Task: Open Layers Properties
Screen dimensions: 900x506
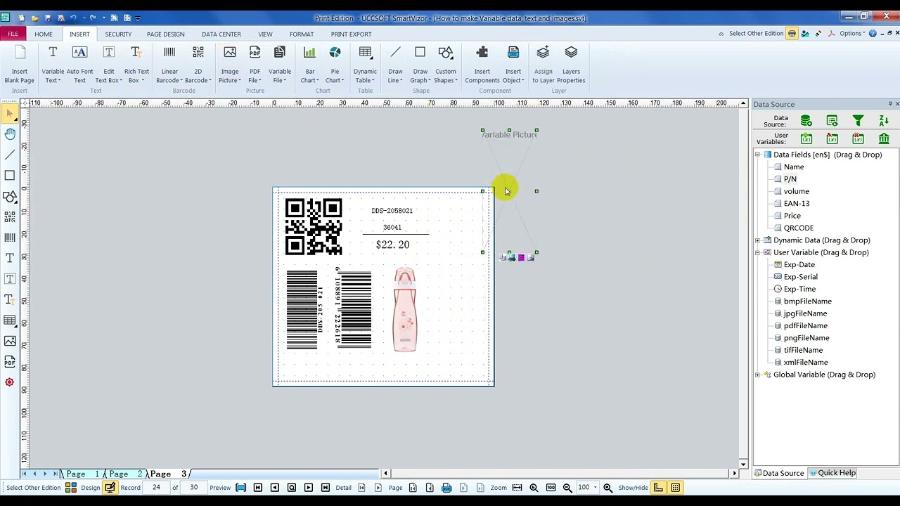Action: pyautogui.click(x=571, y=65)
